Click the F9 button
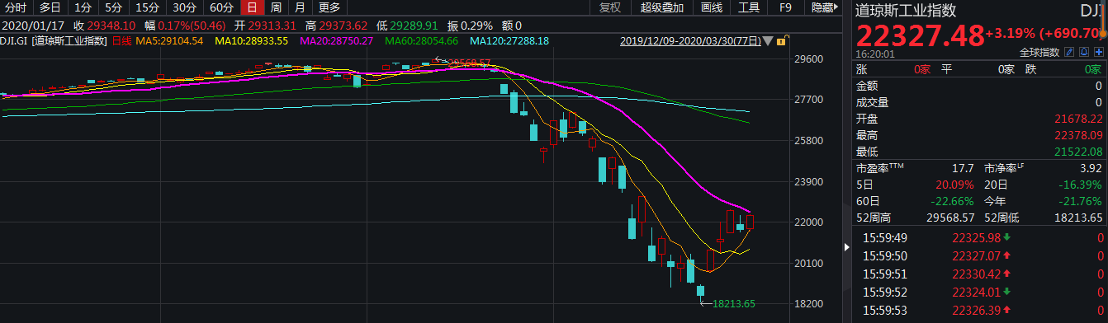Viewport: 1108px width, 323px height. pos(786,8)
